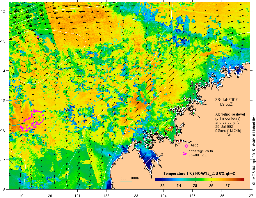This screenshot has height=198, width=256.
Task: Click the '0.5m/s (1kt 24h)' label
Action: [x=228, y=131]
